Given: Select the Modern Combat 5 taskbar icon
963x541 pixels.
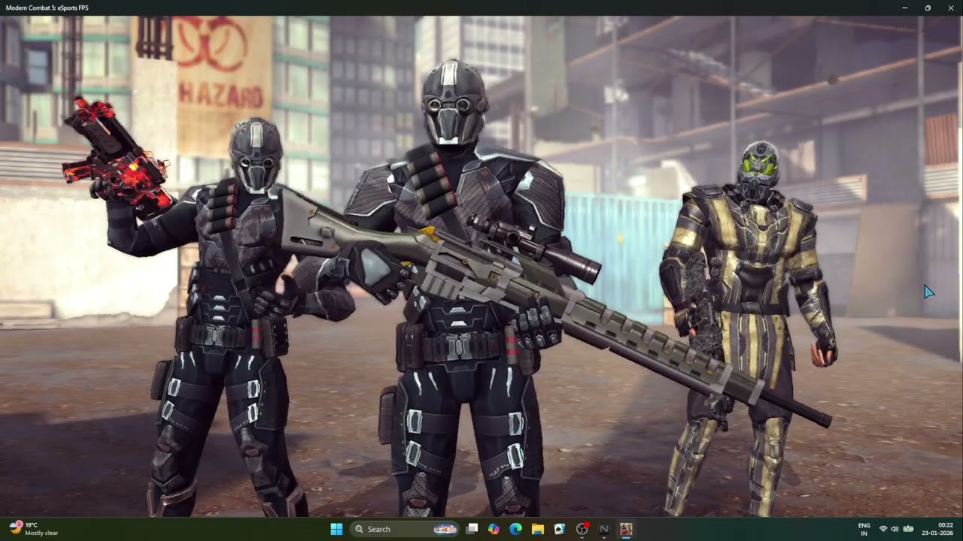Looking at the screenshot, I should (x=626, y=529).
